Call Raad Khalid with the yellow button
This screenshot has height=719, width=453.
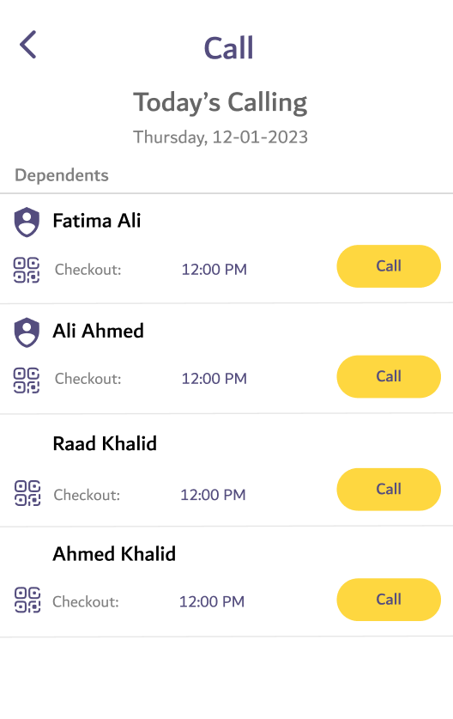[x=389, y=490]
